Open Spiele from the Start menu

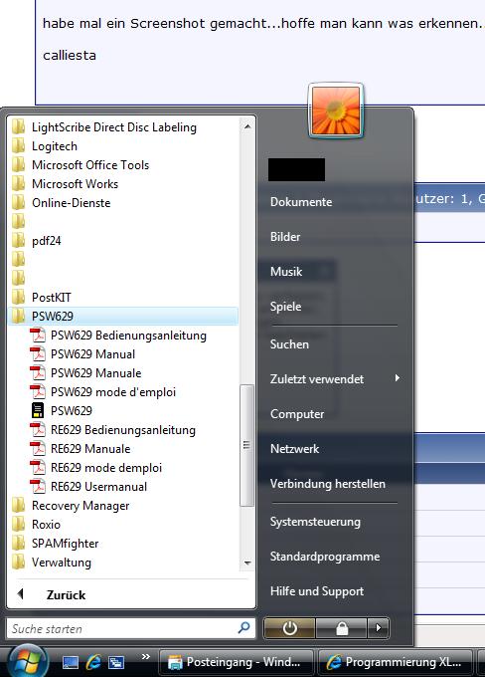[x=285, y=307]
